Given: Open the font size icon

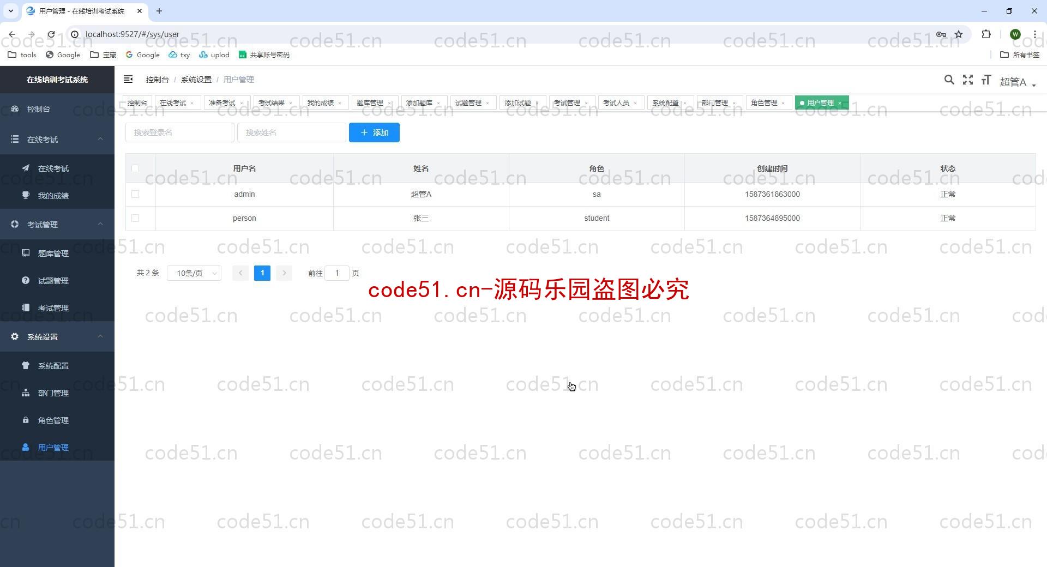Looking at the screenshot, I should [x=986, y=80].
